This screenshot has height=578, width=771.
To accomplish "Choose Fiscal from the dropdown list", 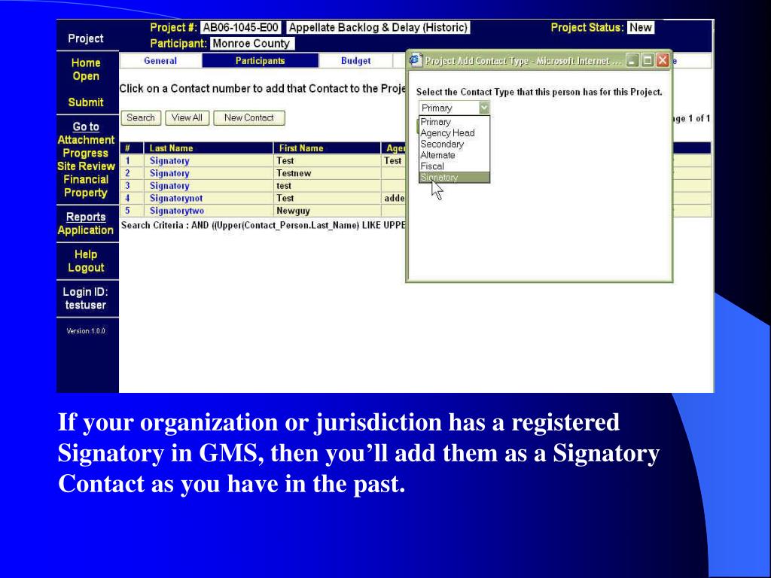I will (x=454, y=166).
